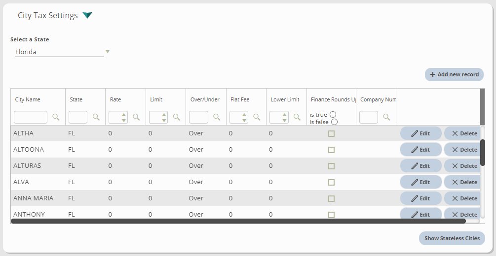Image resolution: width=496 pixels, height=256 pixels.
Task: Delete the ALTHA record
Action: click(462, 133)
